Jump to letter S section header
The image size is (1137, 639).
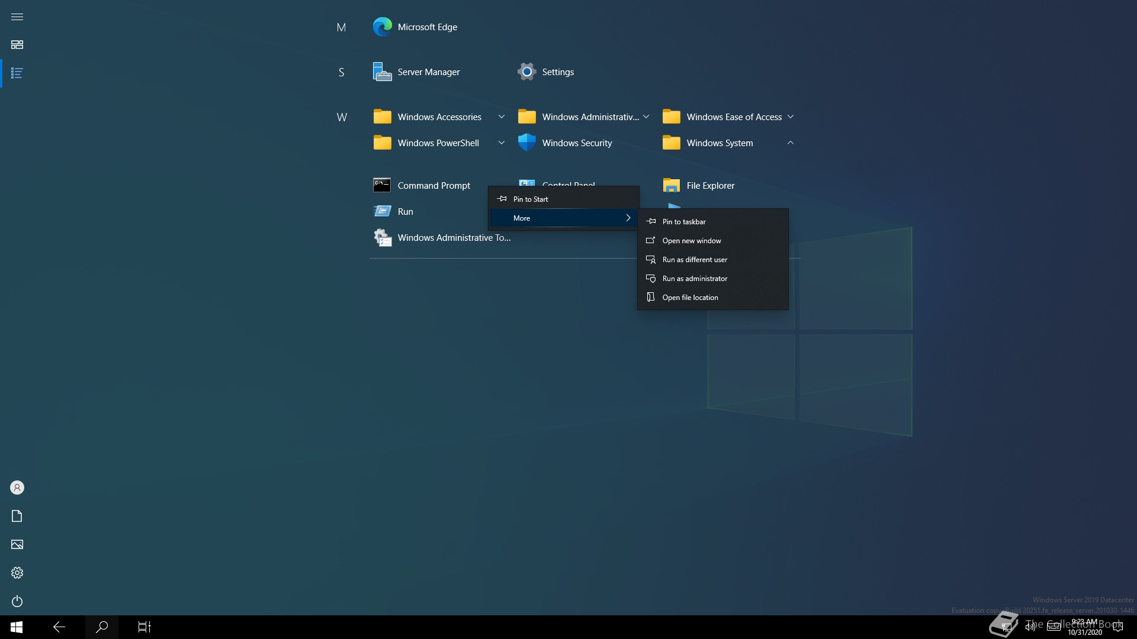pos(341,72)
